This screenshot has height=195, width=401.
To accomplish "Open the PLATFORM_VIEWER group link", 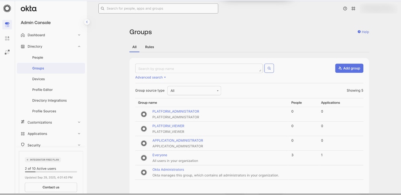I will 168,126.
